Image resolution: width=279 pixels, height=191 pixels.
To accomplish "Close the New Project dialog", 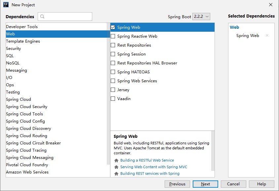I will point(271,5).
